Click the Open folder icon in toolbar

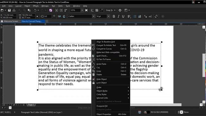tap(2, 10)
